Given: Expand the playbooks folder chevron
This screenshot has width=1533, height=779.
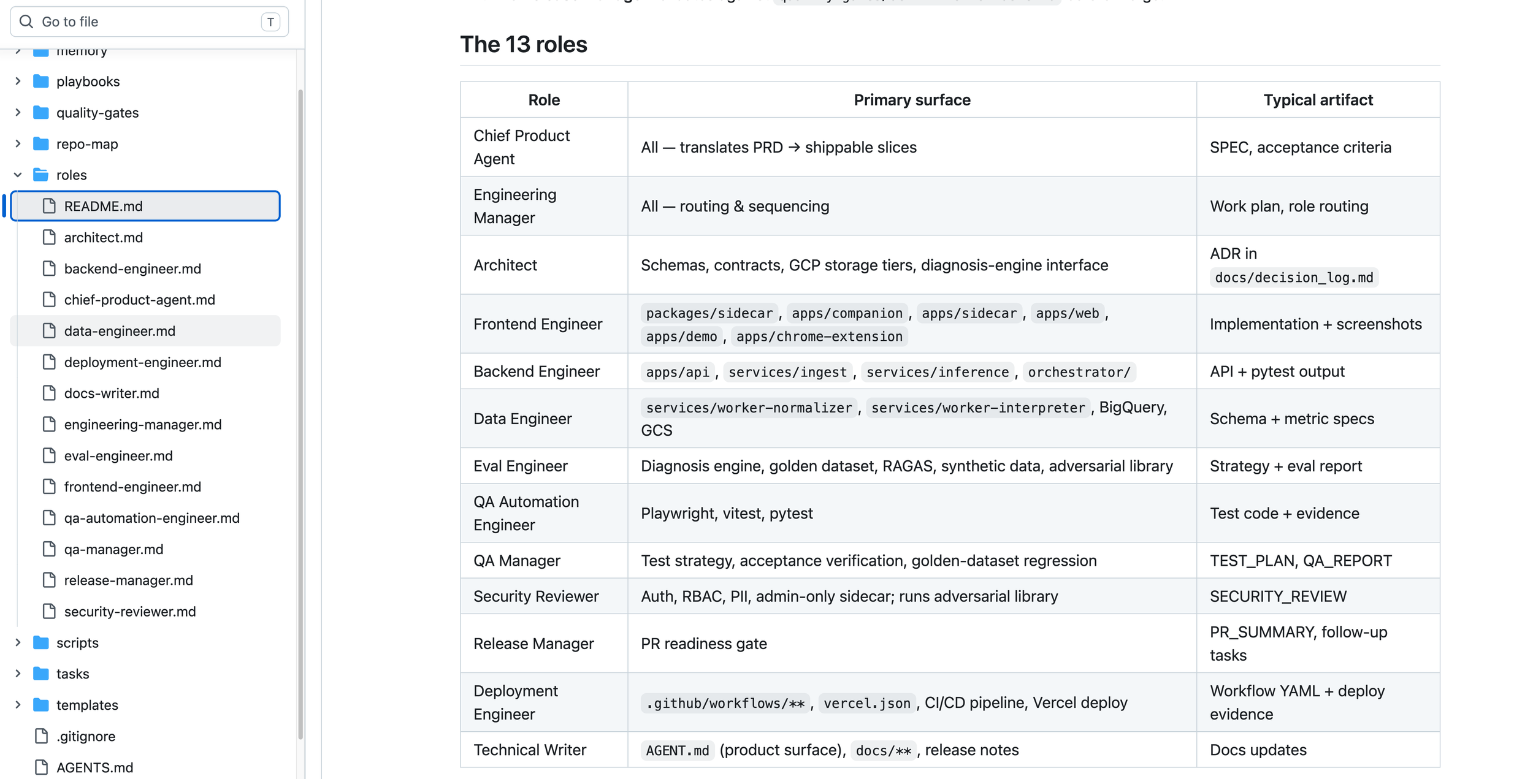Looking at the screenshot, I should click(x=18, y=81).
